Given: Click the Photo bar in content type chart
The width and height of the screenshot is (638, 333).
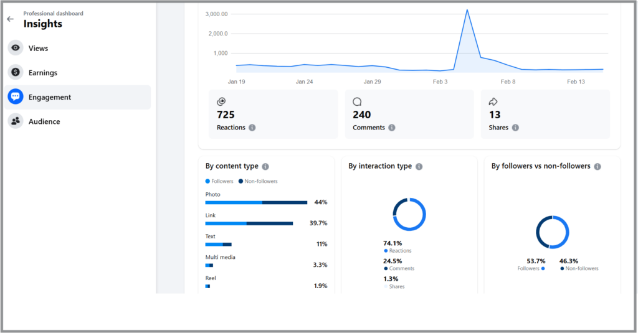Looking at the screenshot, I should click(256, 202).
